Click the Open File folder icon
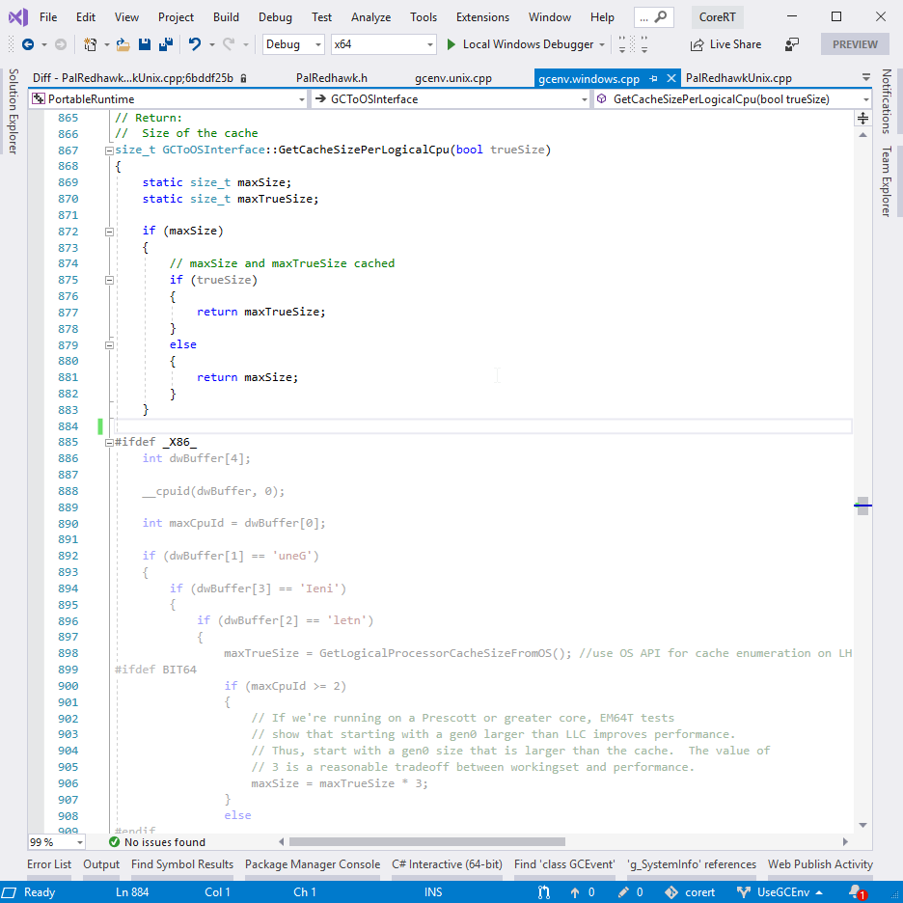The image size is (903, 903). [123, 44]
